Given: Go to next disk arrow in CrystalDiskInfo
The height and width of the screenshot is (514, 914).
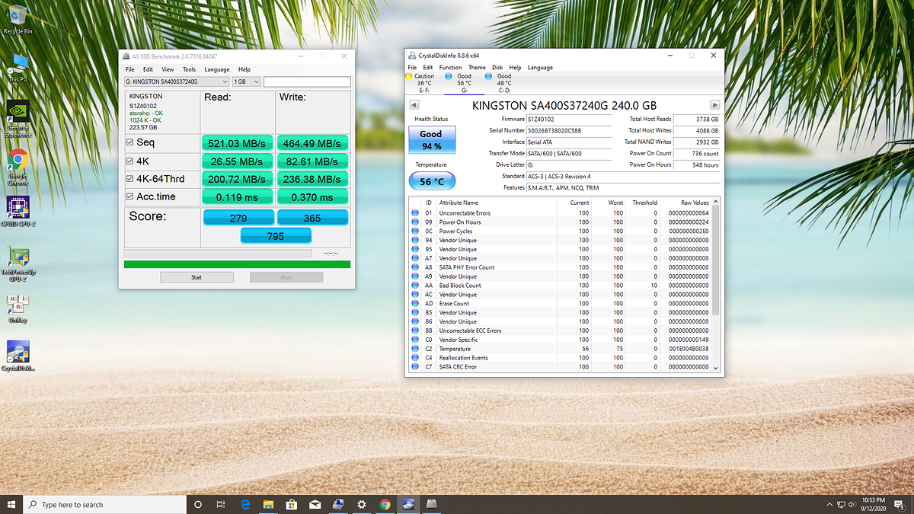Looking at the screenshot, I should 715,105.
